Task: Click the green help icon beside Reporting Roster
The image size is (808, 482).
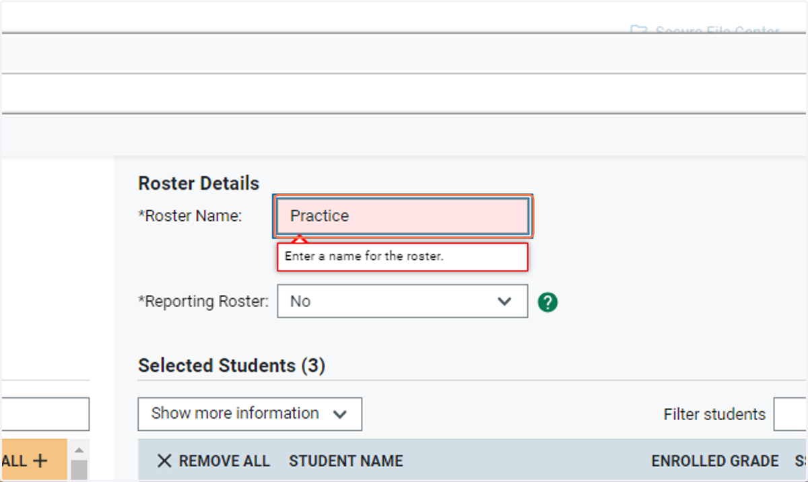Action: [548, 303]
